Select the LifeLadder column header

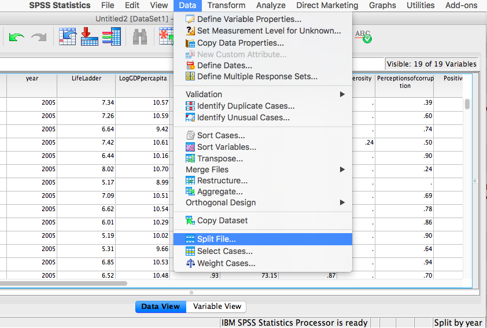click(x=86, y=86)
